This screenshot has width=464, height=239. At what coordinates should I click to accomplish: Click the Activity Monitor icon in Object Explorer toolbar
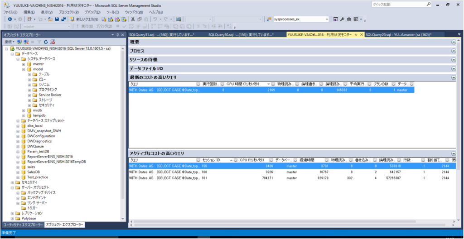click(53, 42)
